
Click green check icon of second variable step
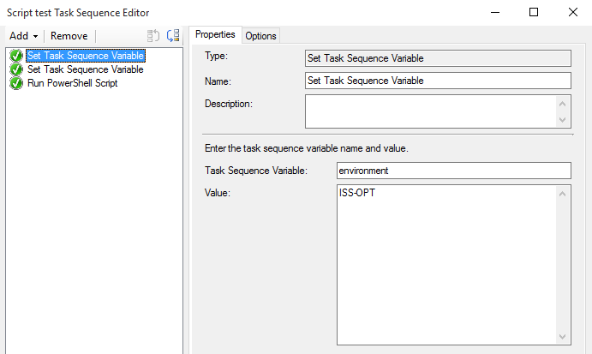coord(16,69)
